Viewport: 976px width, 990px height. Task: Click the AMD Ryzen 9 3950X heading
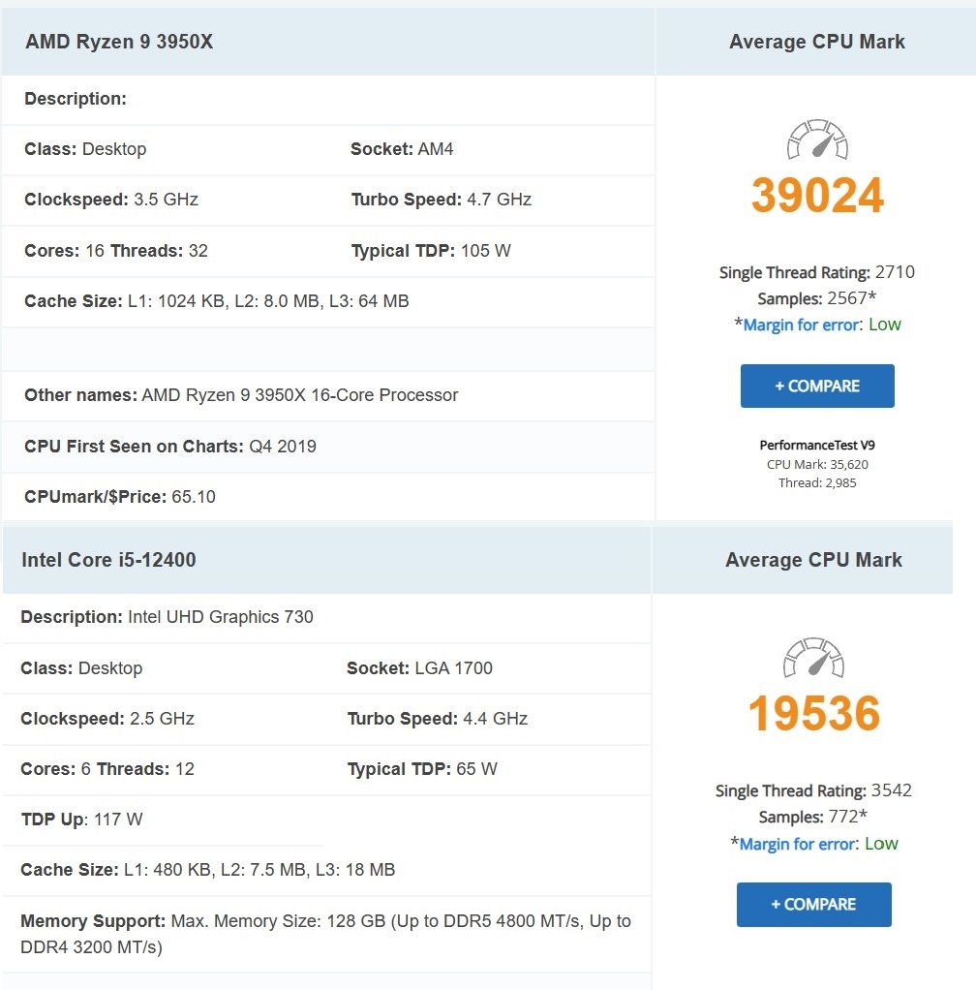119,42
